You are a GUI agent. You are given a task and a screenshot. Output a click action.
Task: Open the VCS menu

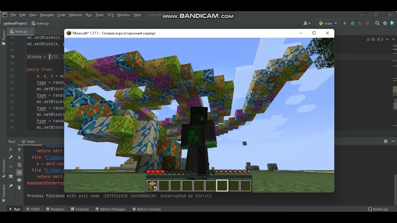point(110,15)
